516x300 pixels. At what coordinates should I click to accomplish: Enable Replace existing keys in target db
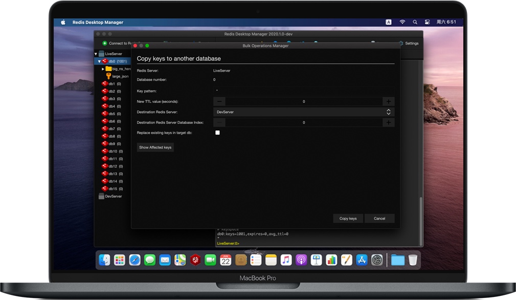coord(217,133)
